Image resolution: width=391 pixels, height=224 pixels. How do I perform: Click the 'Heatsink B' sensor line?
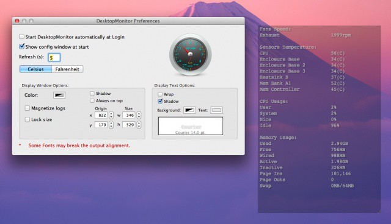pyautogui.click(x=302, y=77)
